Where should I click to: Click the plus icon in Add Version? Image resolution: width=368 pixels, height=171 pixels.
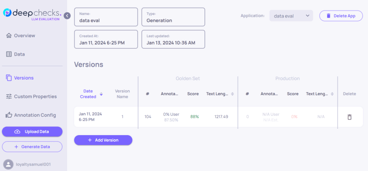[90, 140]
